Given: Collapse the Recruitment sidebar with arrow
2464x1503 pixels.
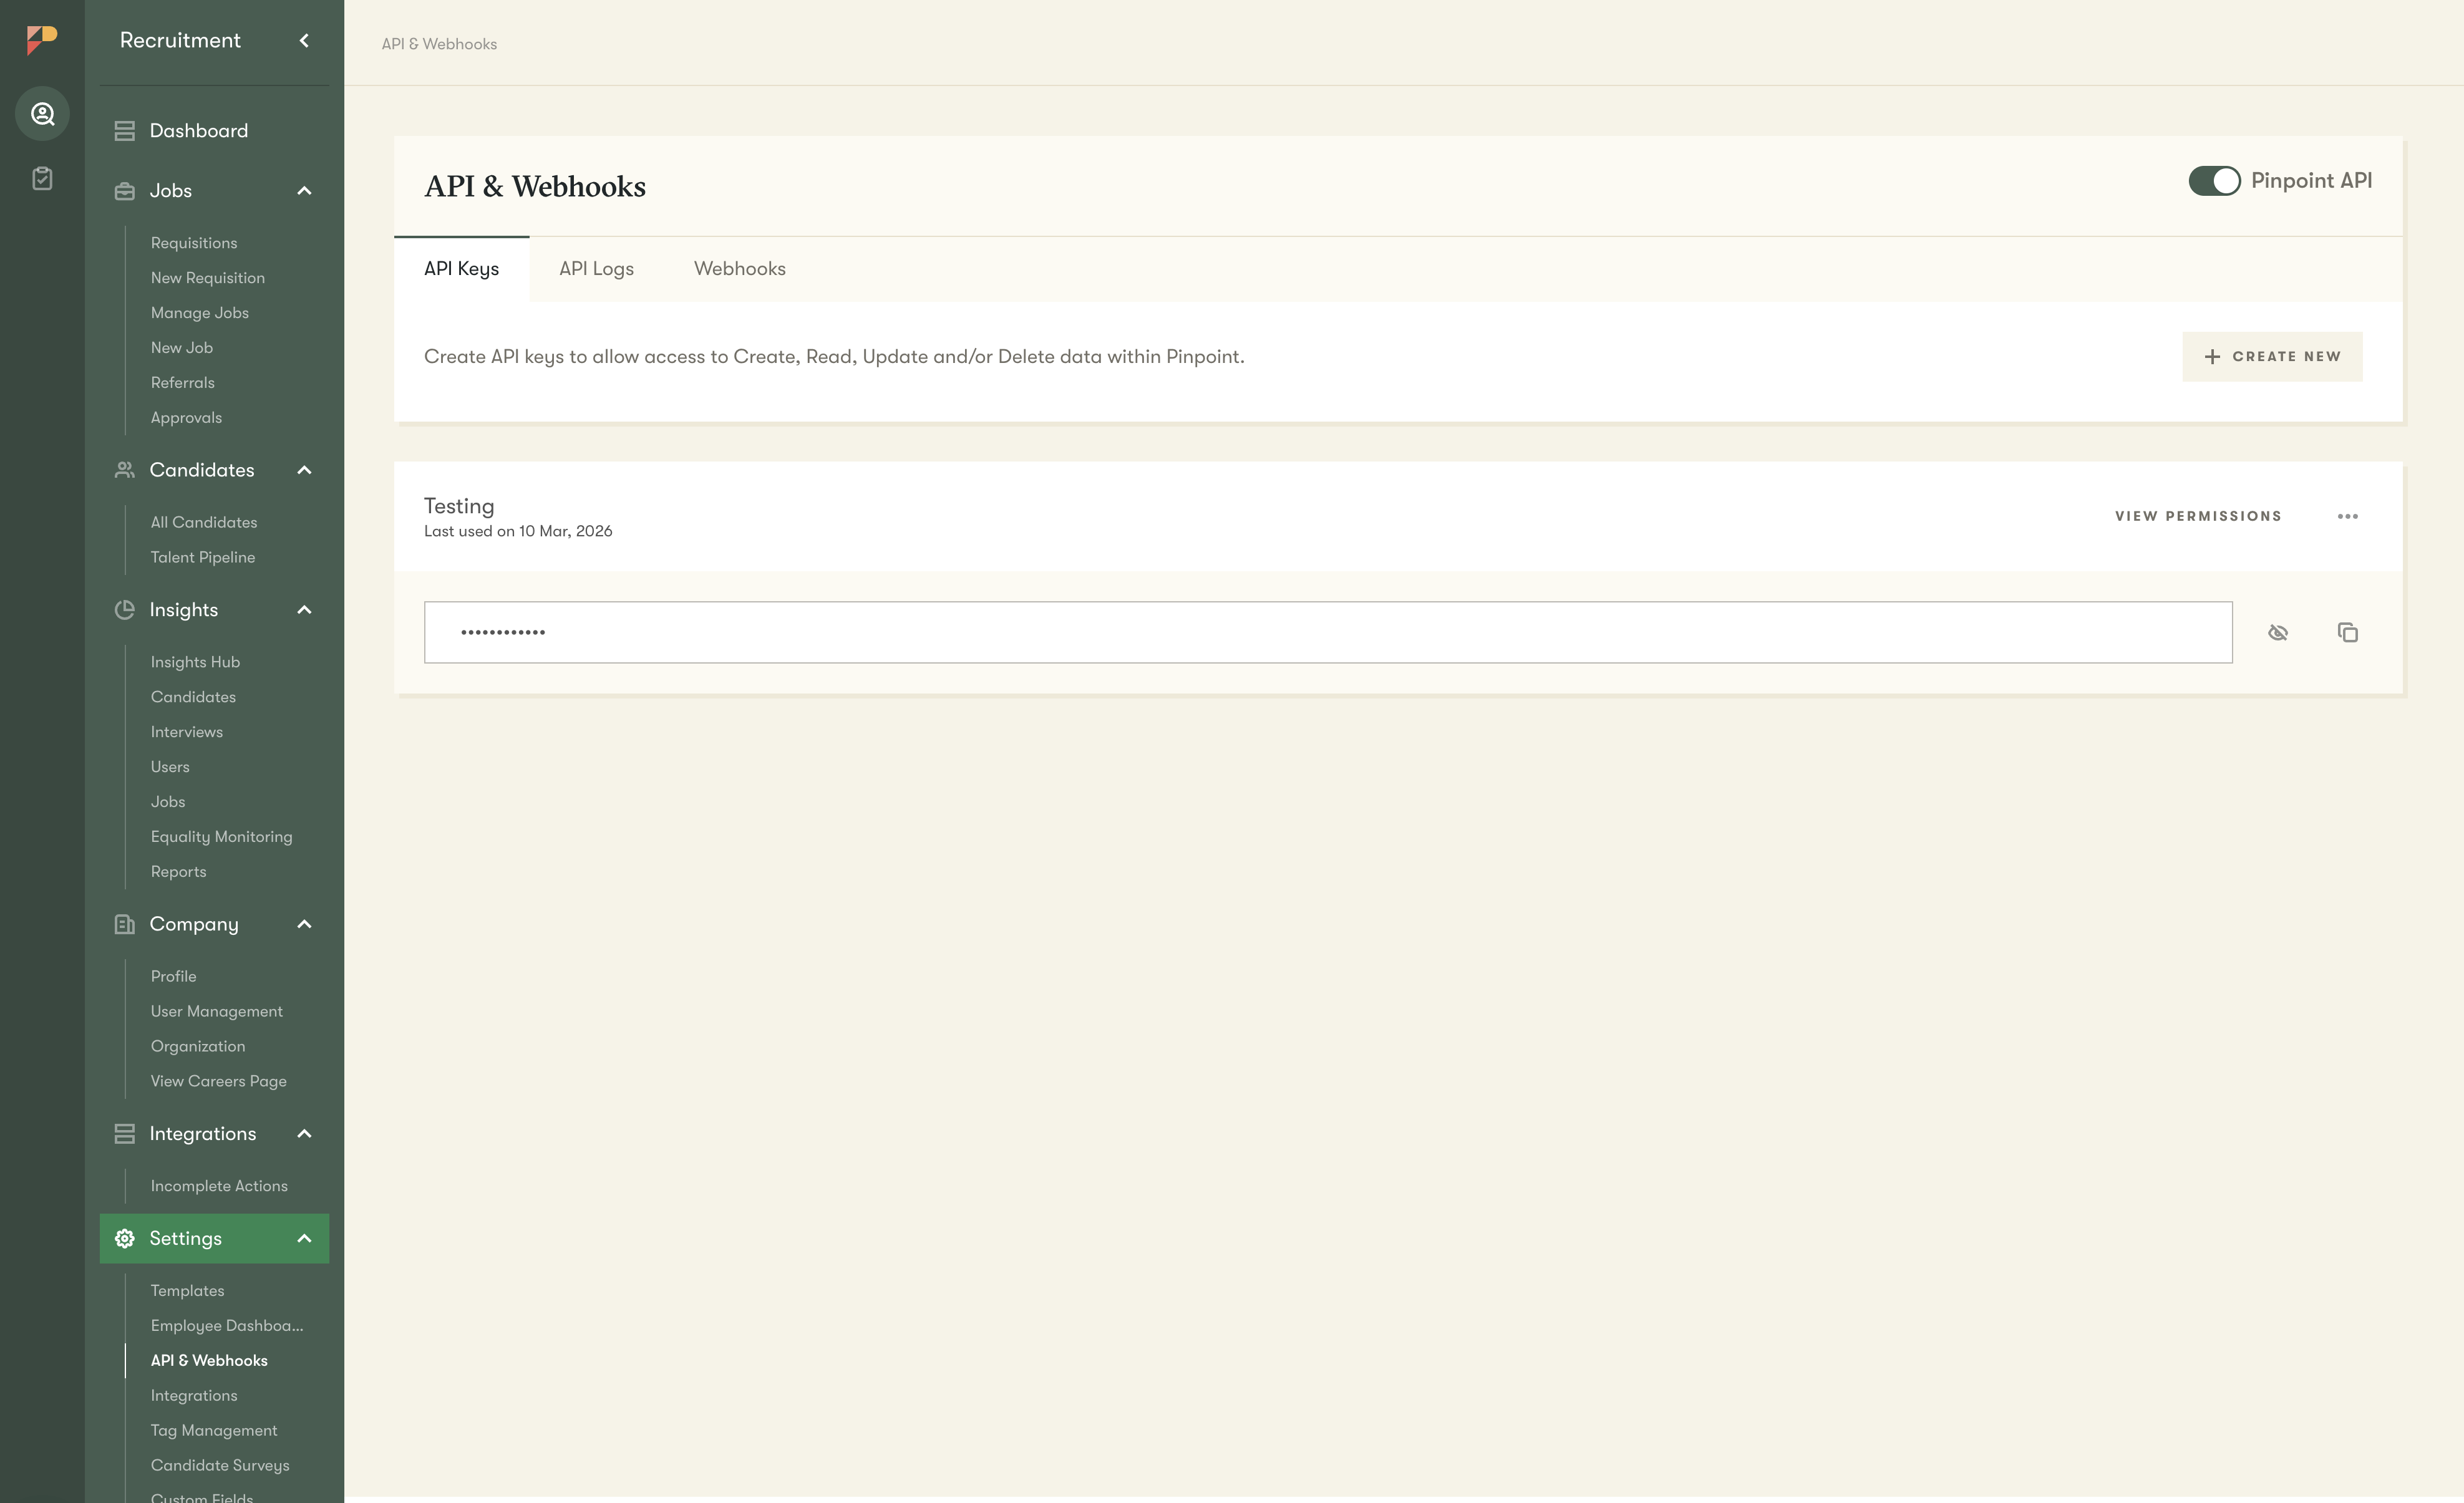Looking at the screenshot, I should pos(304,40).
